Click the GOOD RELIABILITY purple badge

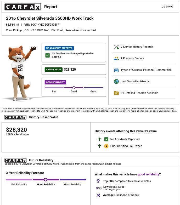click(55, 82)
